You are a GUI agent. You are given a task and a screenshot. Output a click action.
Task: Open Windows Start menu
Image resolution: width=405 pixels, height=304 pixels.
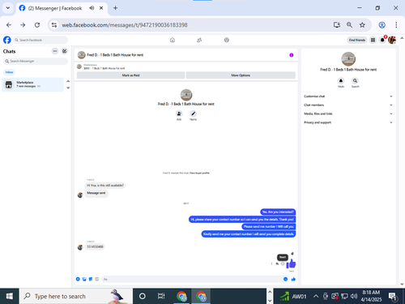point(10,297)
